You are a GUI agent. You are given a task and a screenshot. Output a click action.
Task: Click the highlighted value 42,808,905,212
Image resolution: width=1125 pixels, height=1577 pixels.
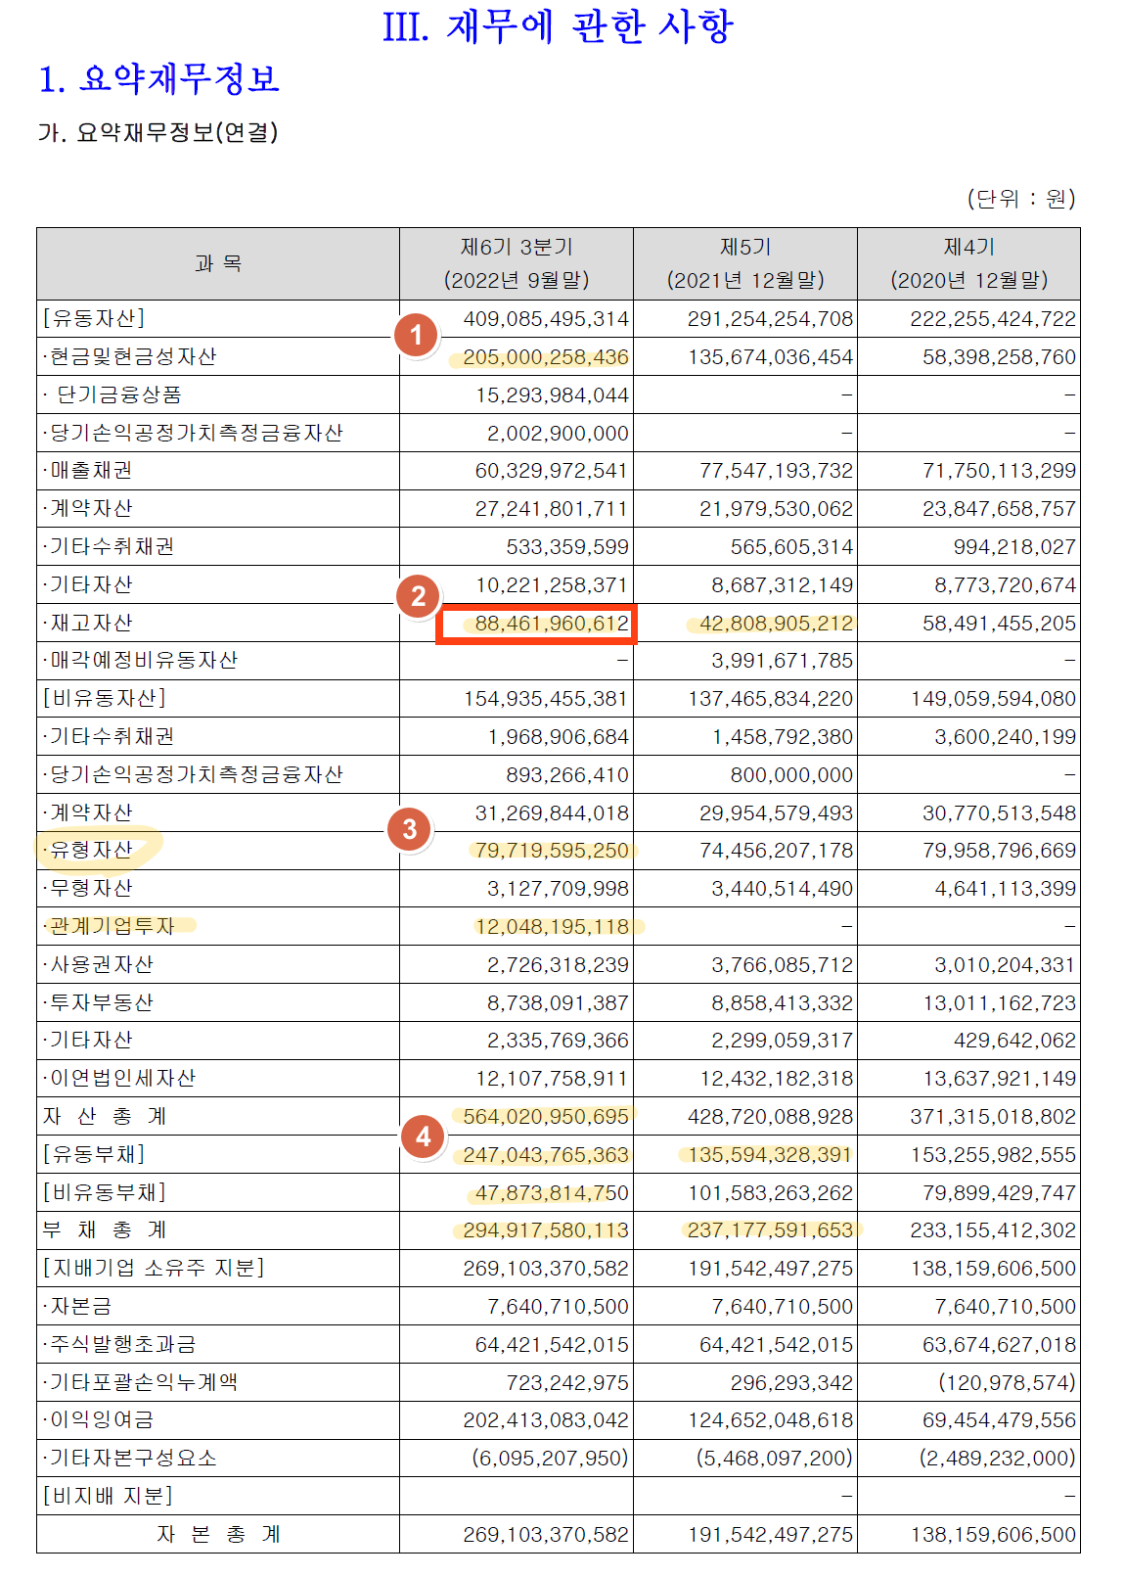point(776,624)
